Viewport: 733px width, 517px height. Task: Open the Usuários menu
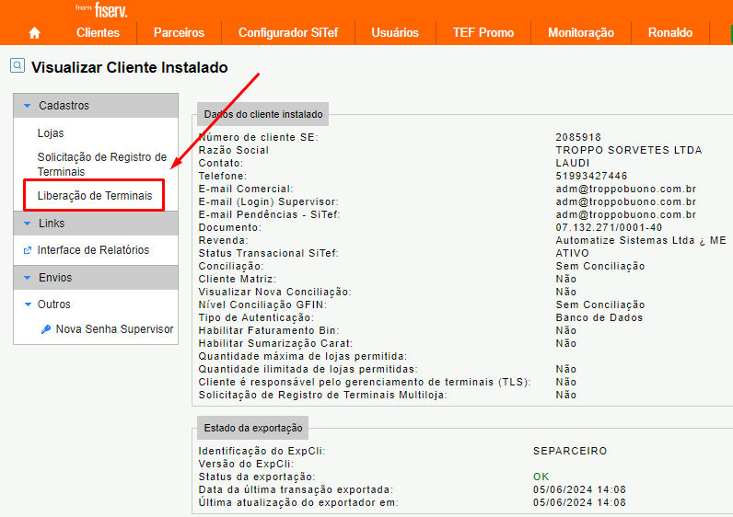[395, 33]
